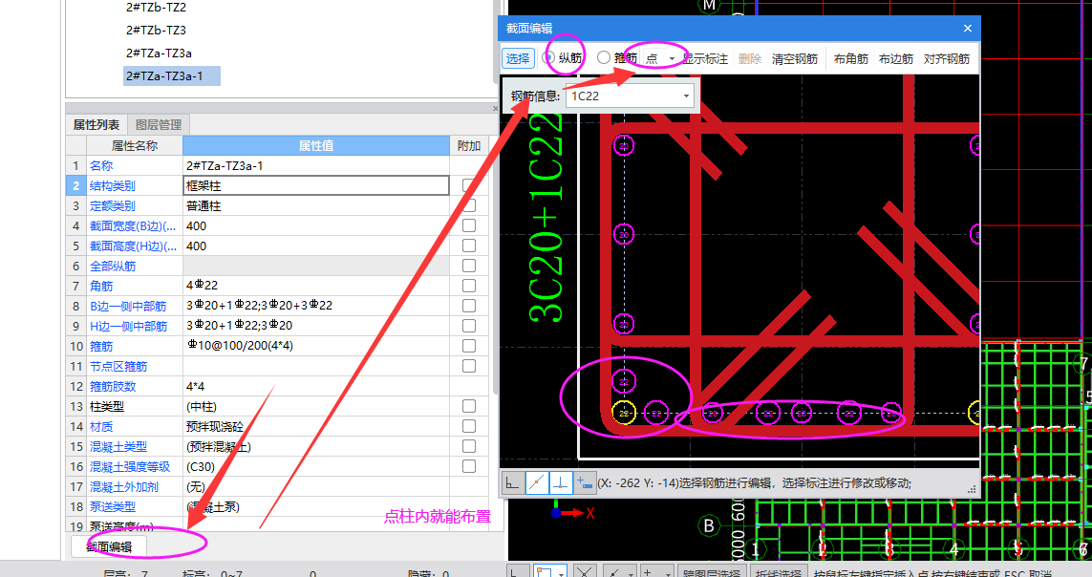This screenshot has height=577, width=1092.
Task: Click the 名称 property link
Action: [x=101, y=165]
